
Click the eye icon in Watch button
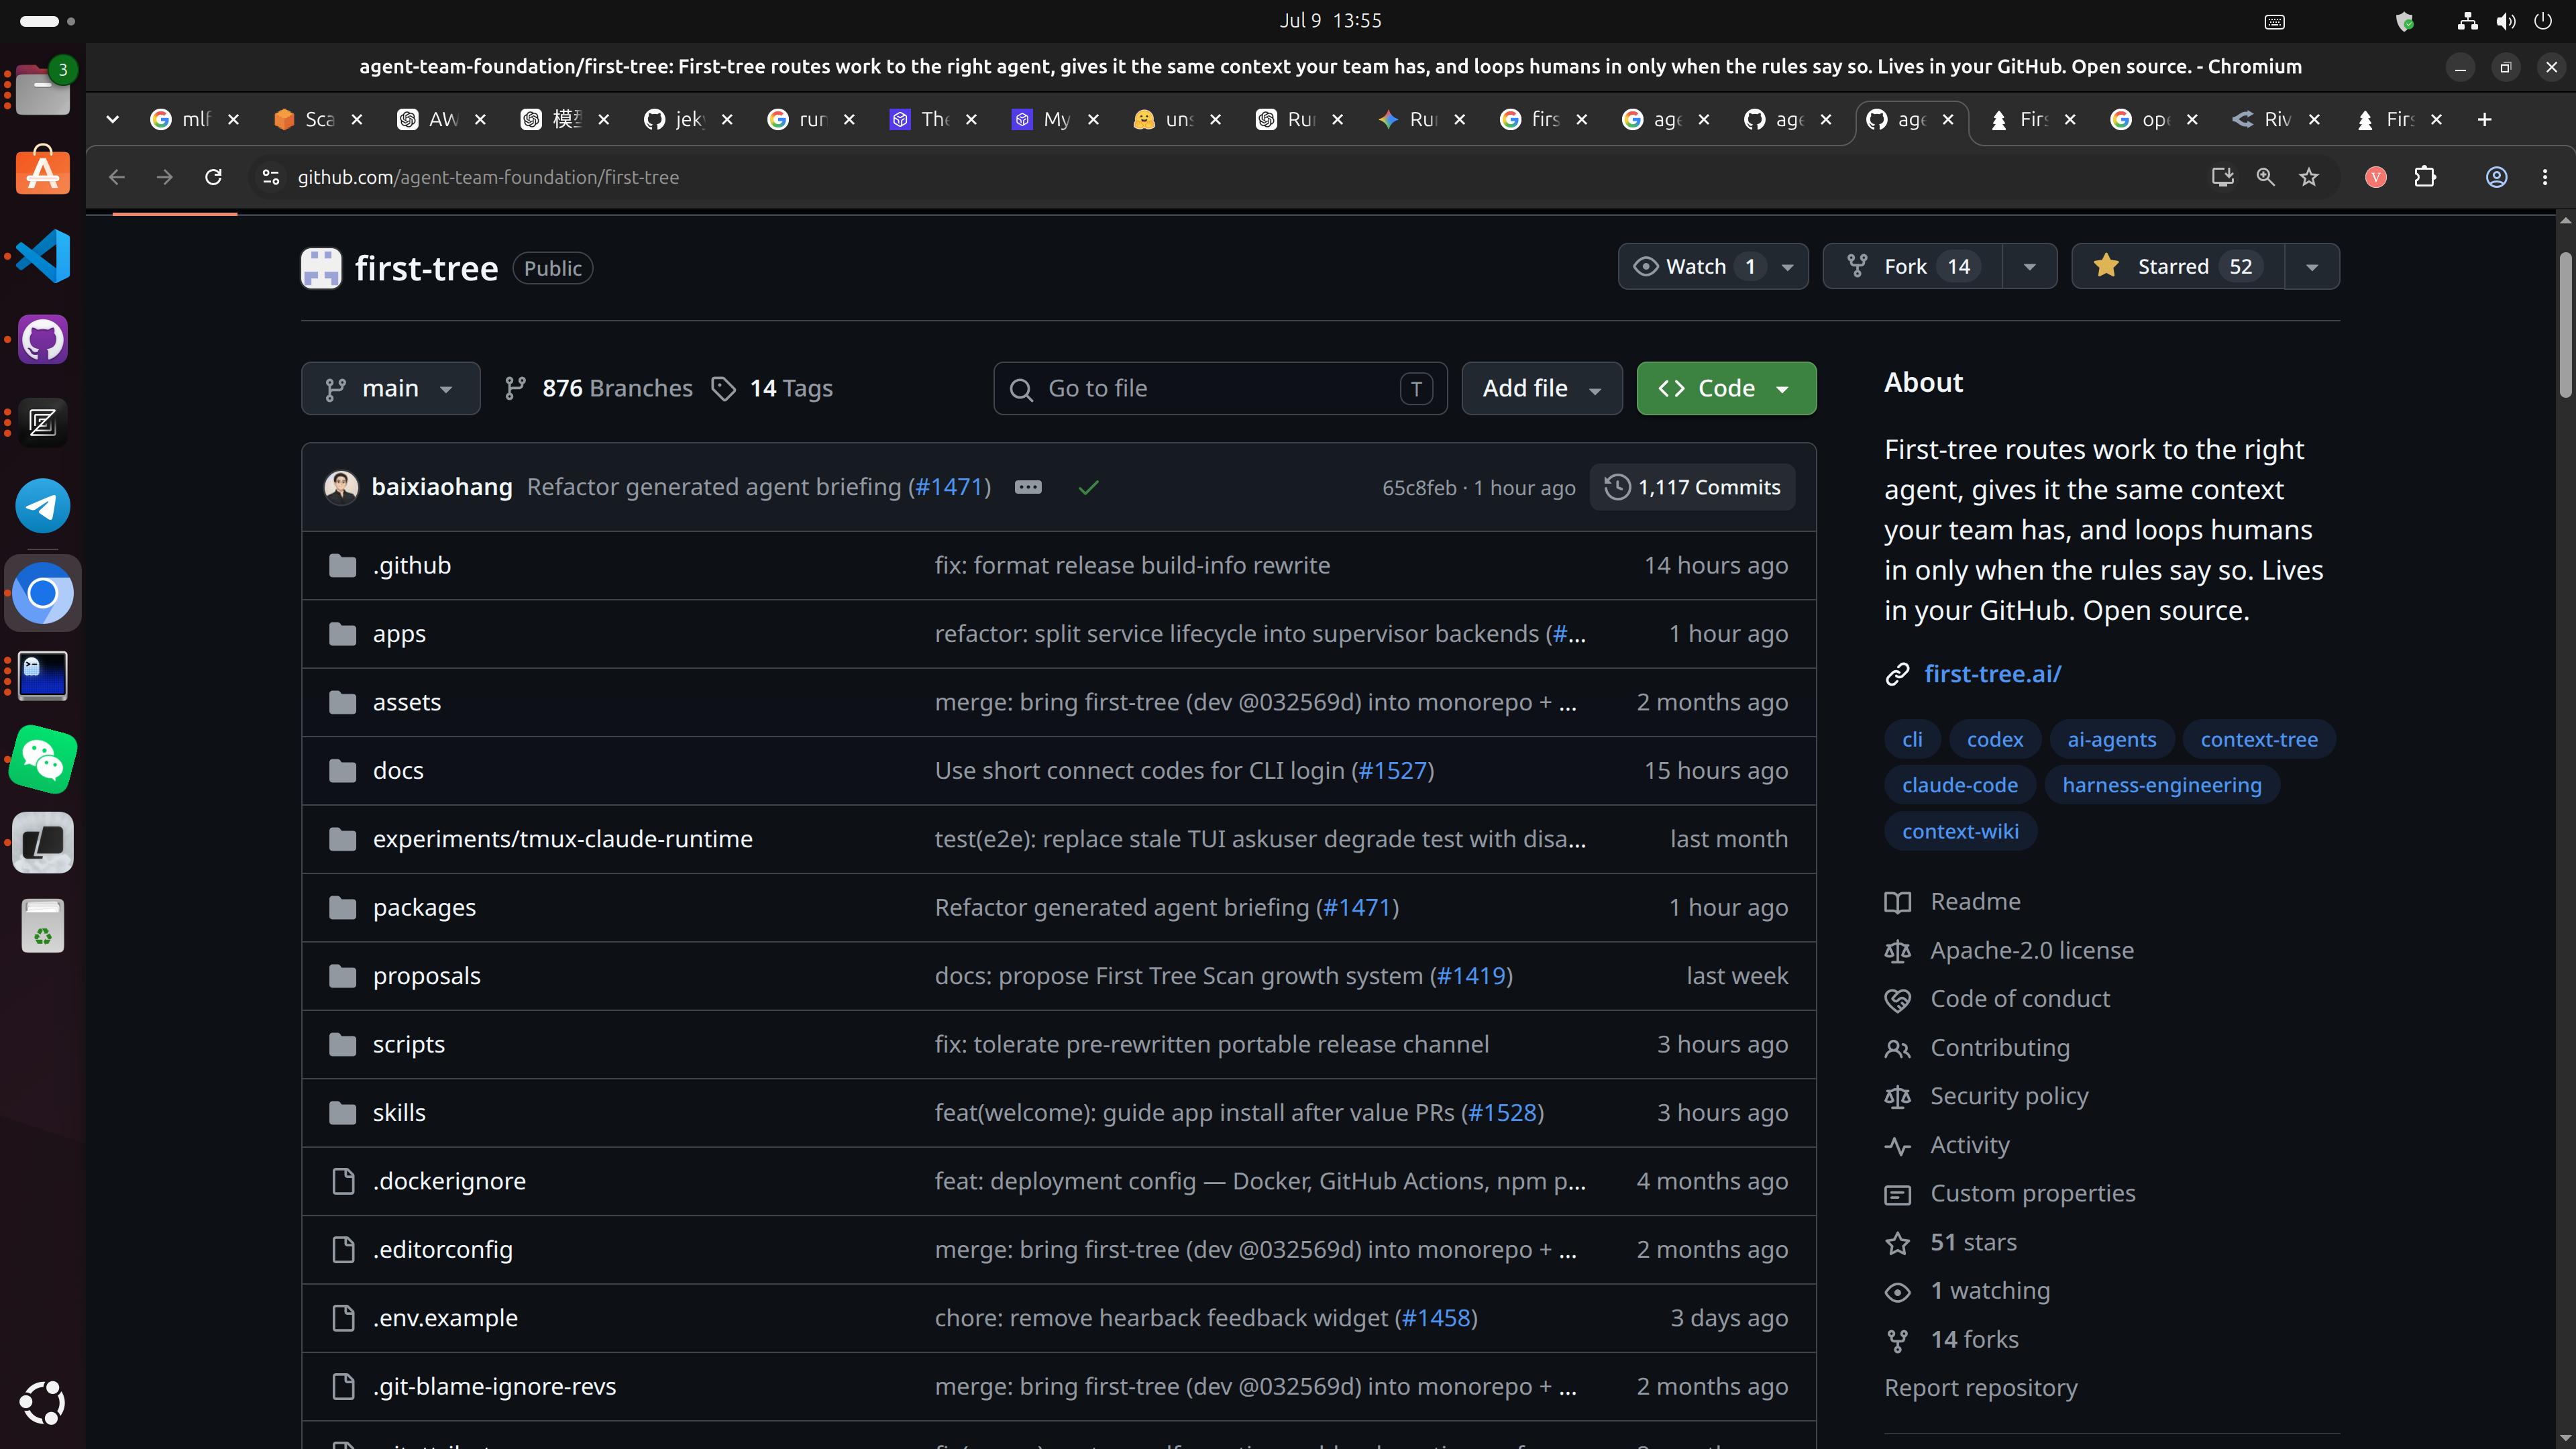click(x=1645, y=267)
